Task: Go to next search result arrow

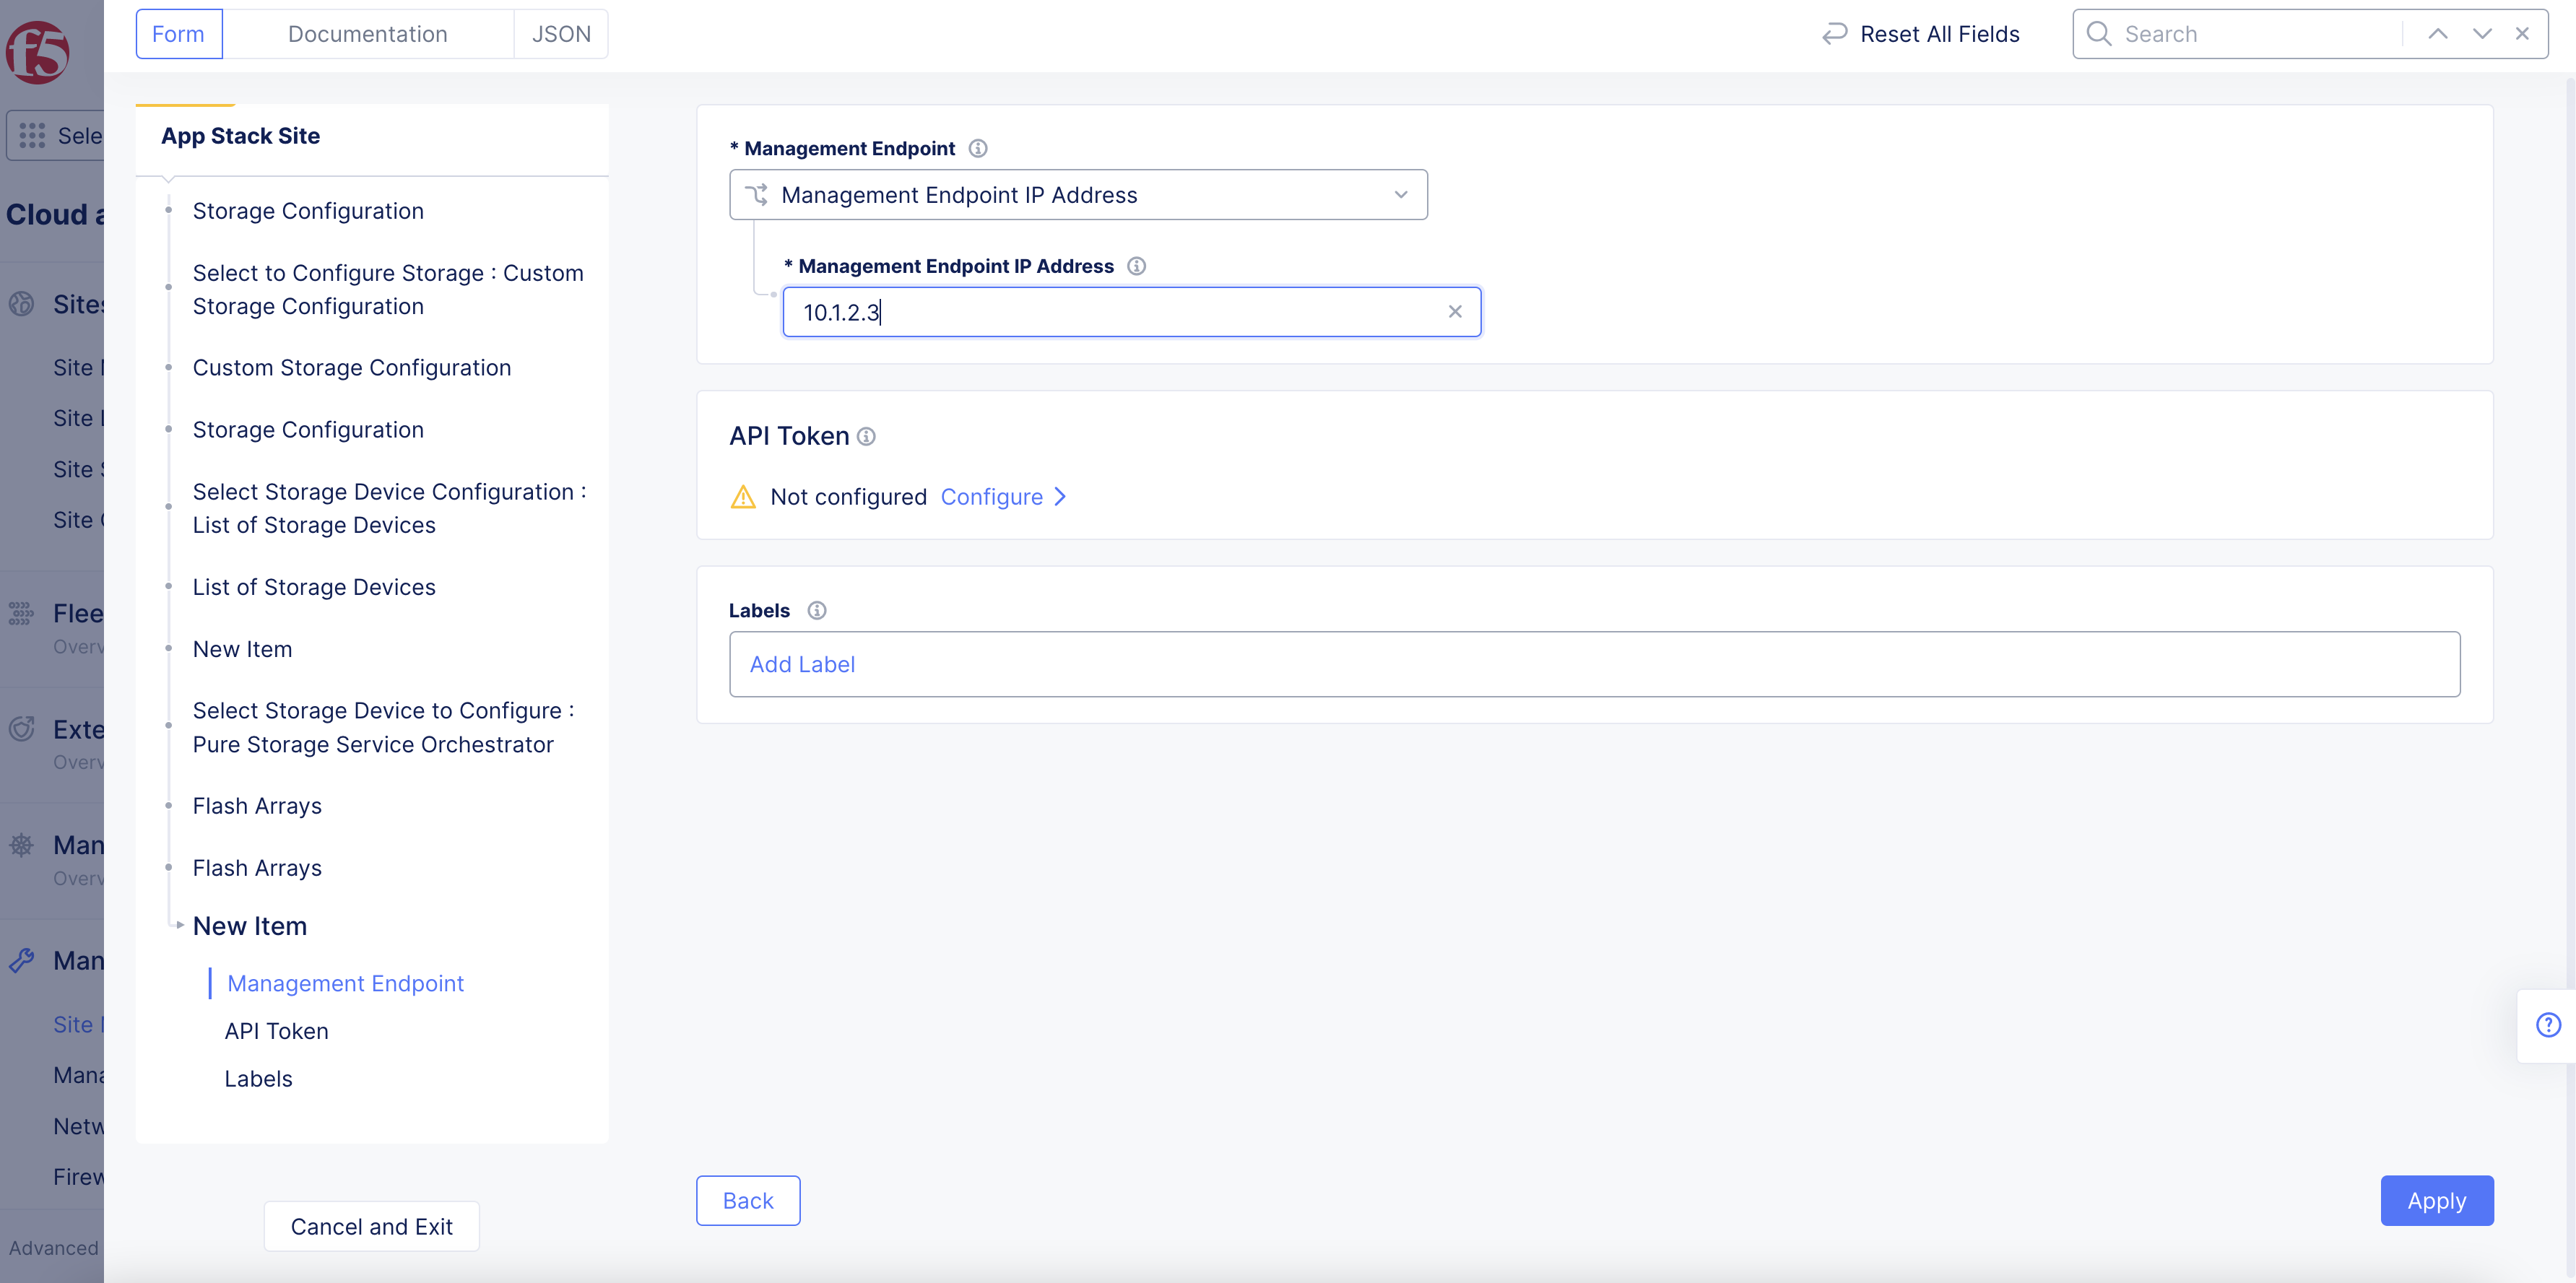Action: click(x=2482, y=34)
